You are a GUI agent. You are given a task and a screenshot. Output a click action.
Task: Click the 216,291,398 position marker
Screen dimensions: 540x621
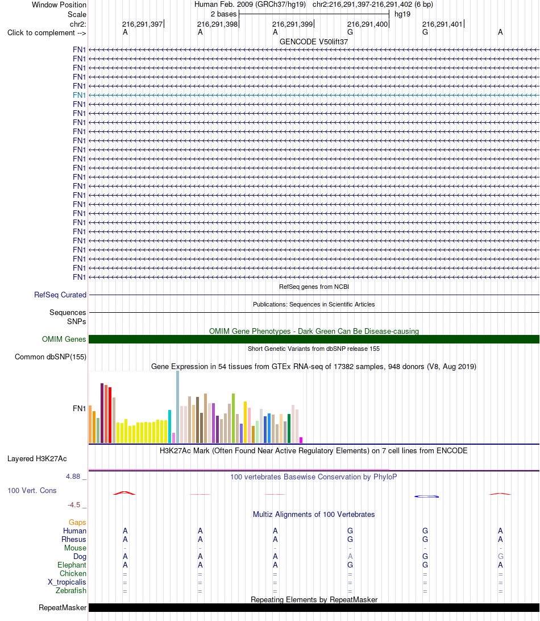point(218,24)
